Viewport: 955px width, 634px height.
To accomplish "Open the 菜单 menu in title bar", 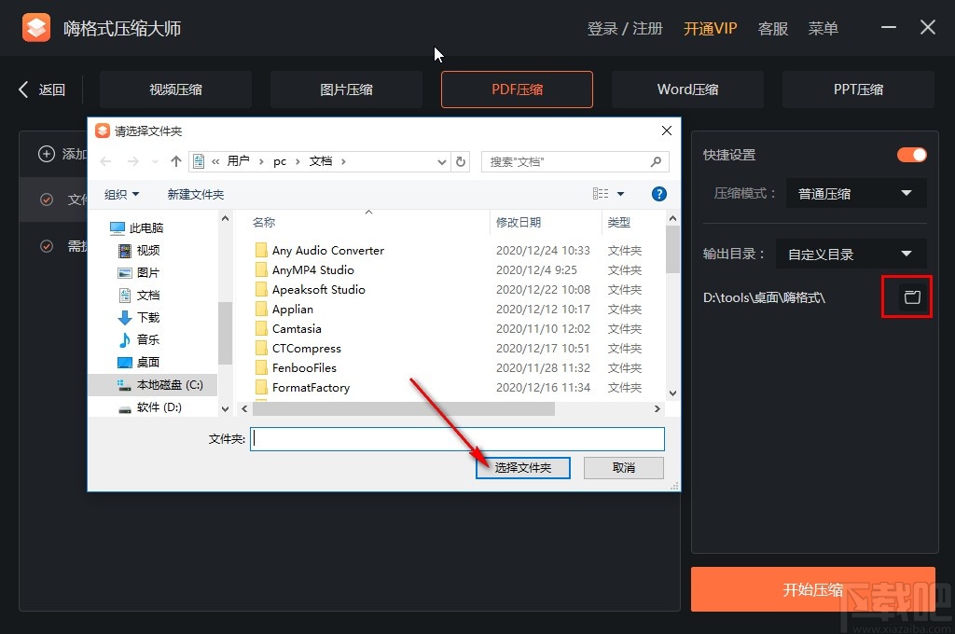I will (823, 29).
